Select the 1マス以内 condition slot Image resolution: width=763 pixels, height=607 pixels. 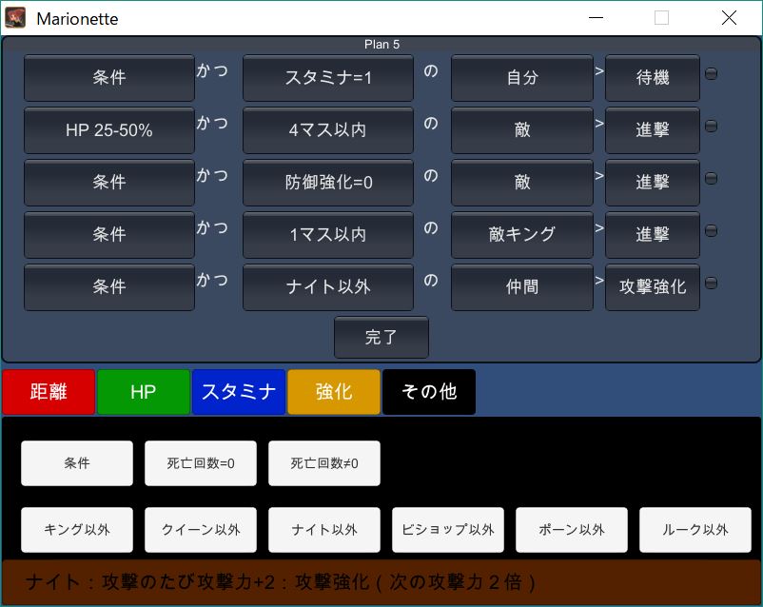point(328,235)
